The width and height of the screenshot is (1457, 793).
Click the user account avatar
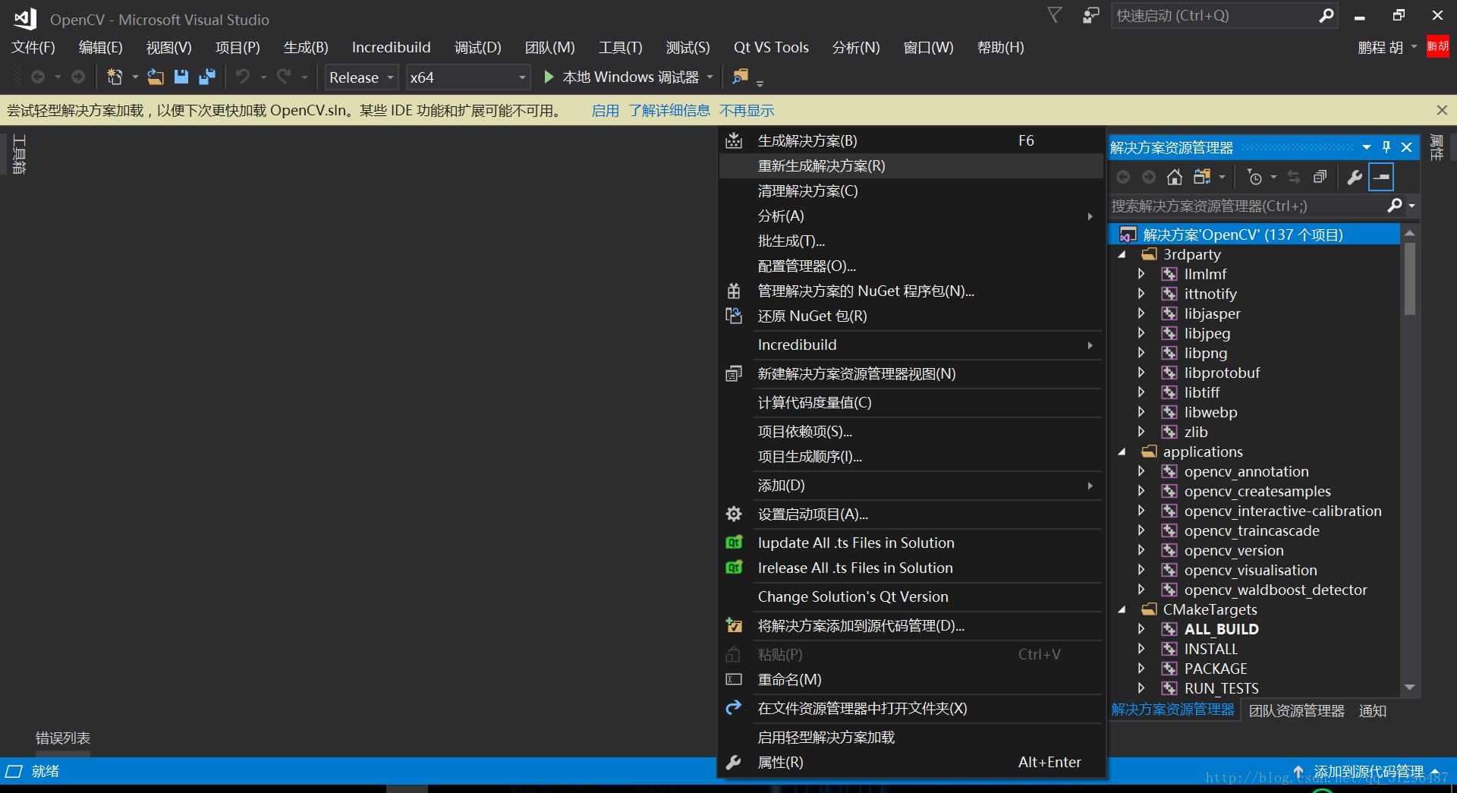(1437, 46)
